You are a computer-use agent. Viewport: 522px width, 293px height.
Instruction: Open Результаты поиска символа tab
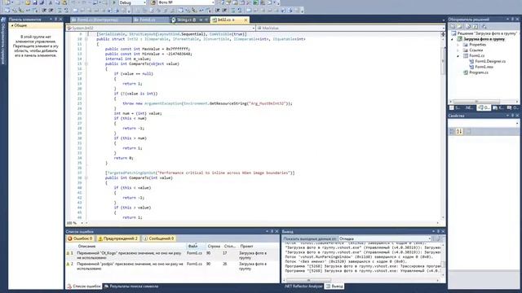point(131,286)
